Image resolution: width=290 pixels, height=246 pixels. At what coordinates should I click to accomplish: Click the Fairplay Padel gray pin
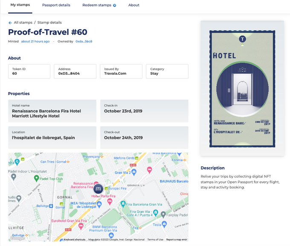click(x=163, y=214)
